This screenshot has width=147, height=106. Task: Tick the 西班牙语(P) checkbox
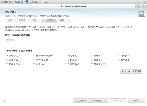coord(65,64)
